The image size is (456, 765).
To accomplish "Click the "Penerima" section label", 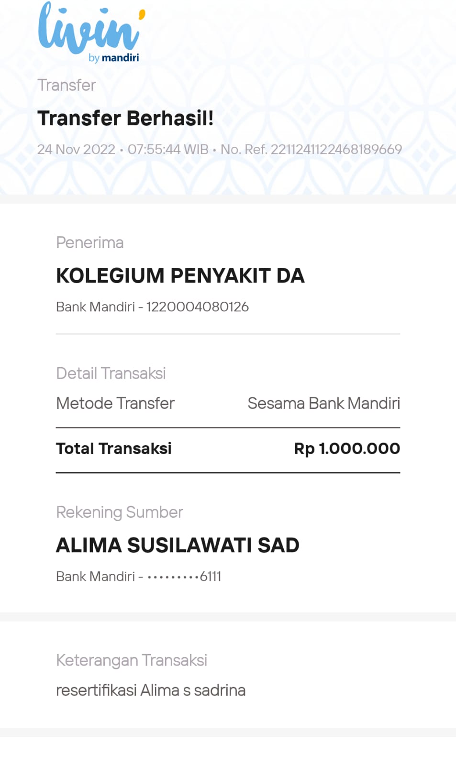I will (x=89, y=243).
